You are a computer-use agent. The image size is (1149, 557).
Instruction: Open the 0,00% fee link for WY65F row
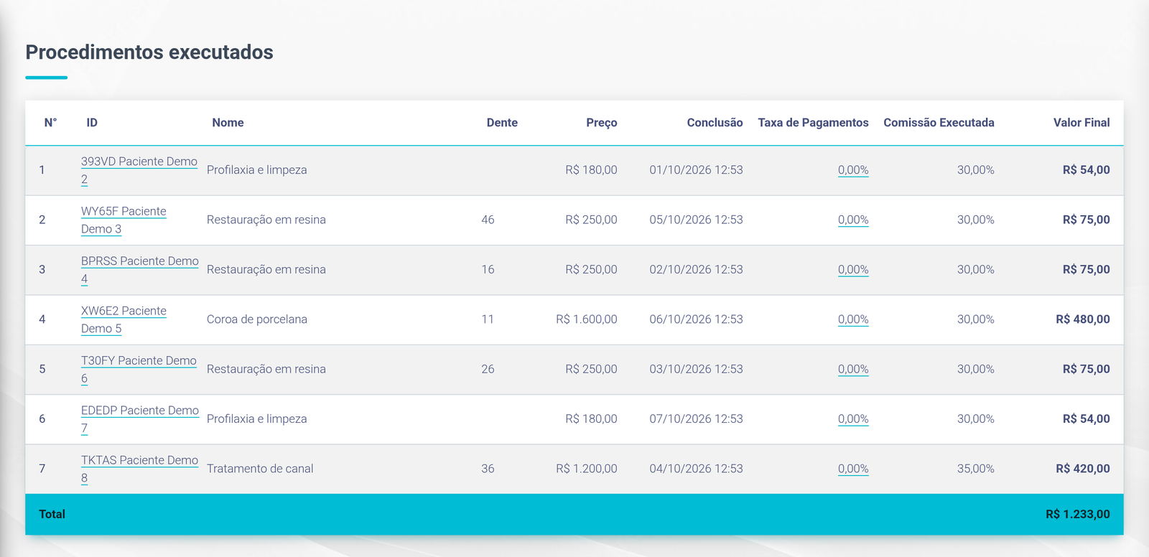(x=853, y=220)
